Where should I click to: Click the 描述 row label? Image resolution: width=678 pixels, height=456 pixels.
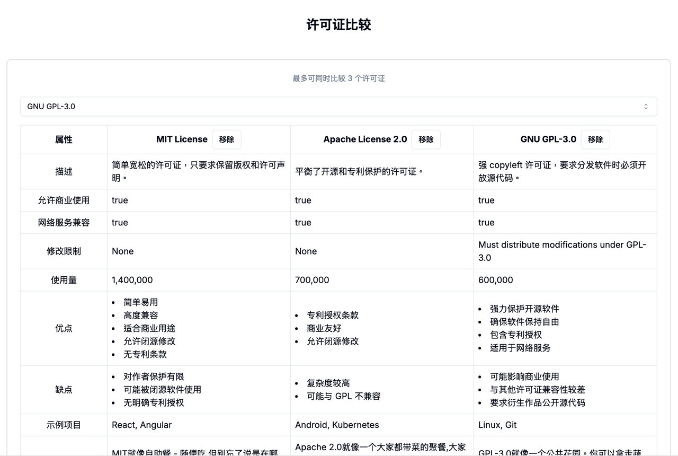pos(64,172)
